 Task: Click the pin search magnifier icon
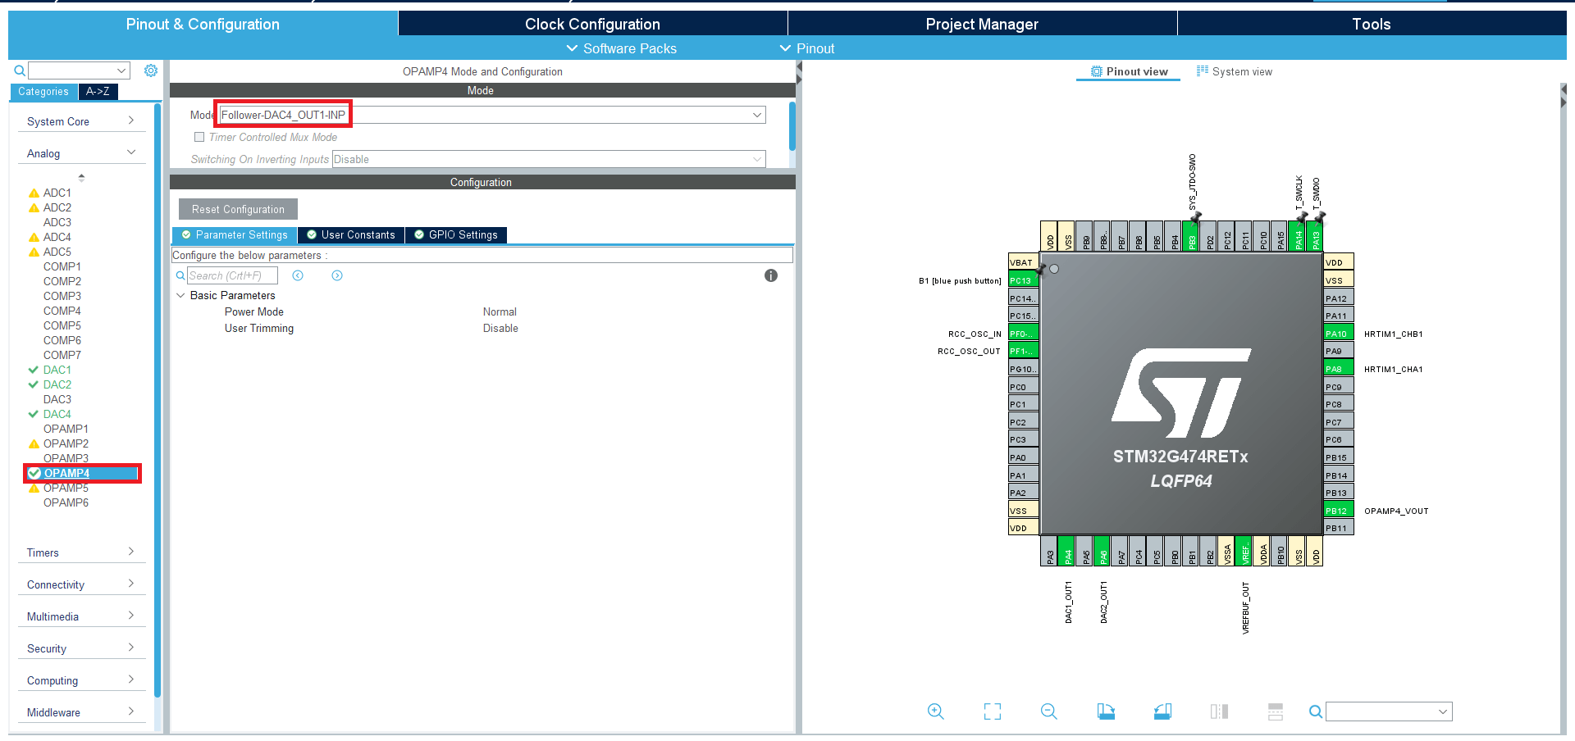tap(1315, 711)
